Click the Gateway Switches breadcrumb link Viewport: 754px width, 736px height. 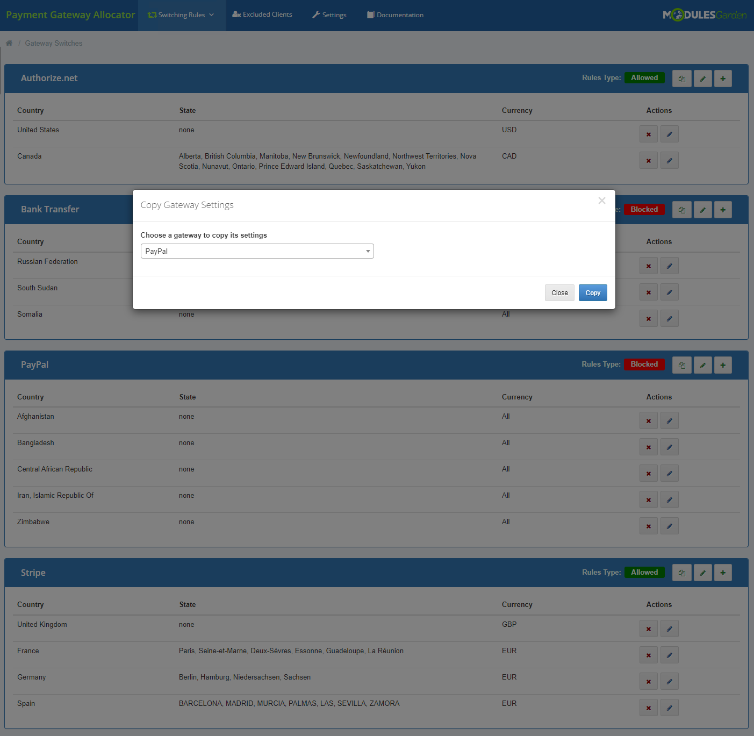(53, 42)
